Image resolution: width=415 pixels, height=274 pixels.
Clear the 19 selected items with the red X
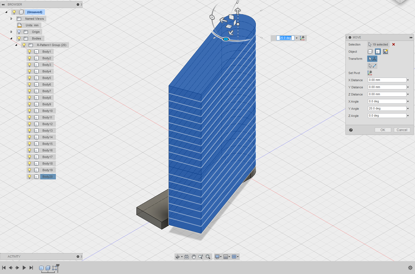pyautogui.click(x=394, y=44)
